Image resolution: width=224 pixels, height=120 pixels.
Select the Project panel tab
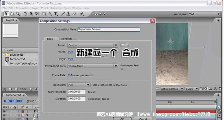(10, 20)
